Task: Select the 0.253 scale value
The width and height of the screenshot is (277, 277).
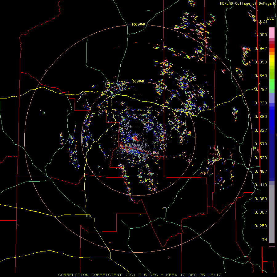Action: point(261,226)
